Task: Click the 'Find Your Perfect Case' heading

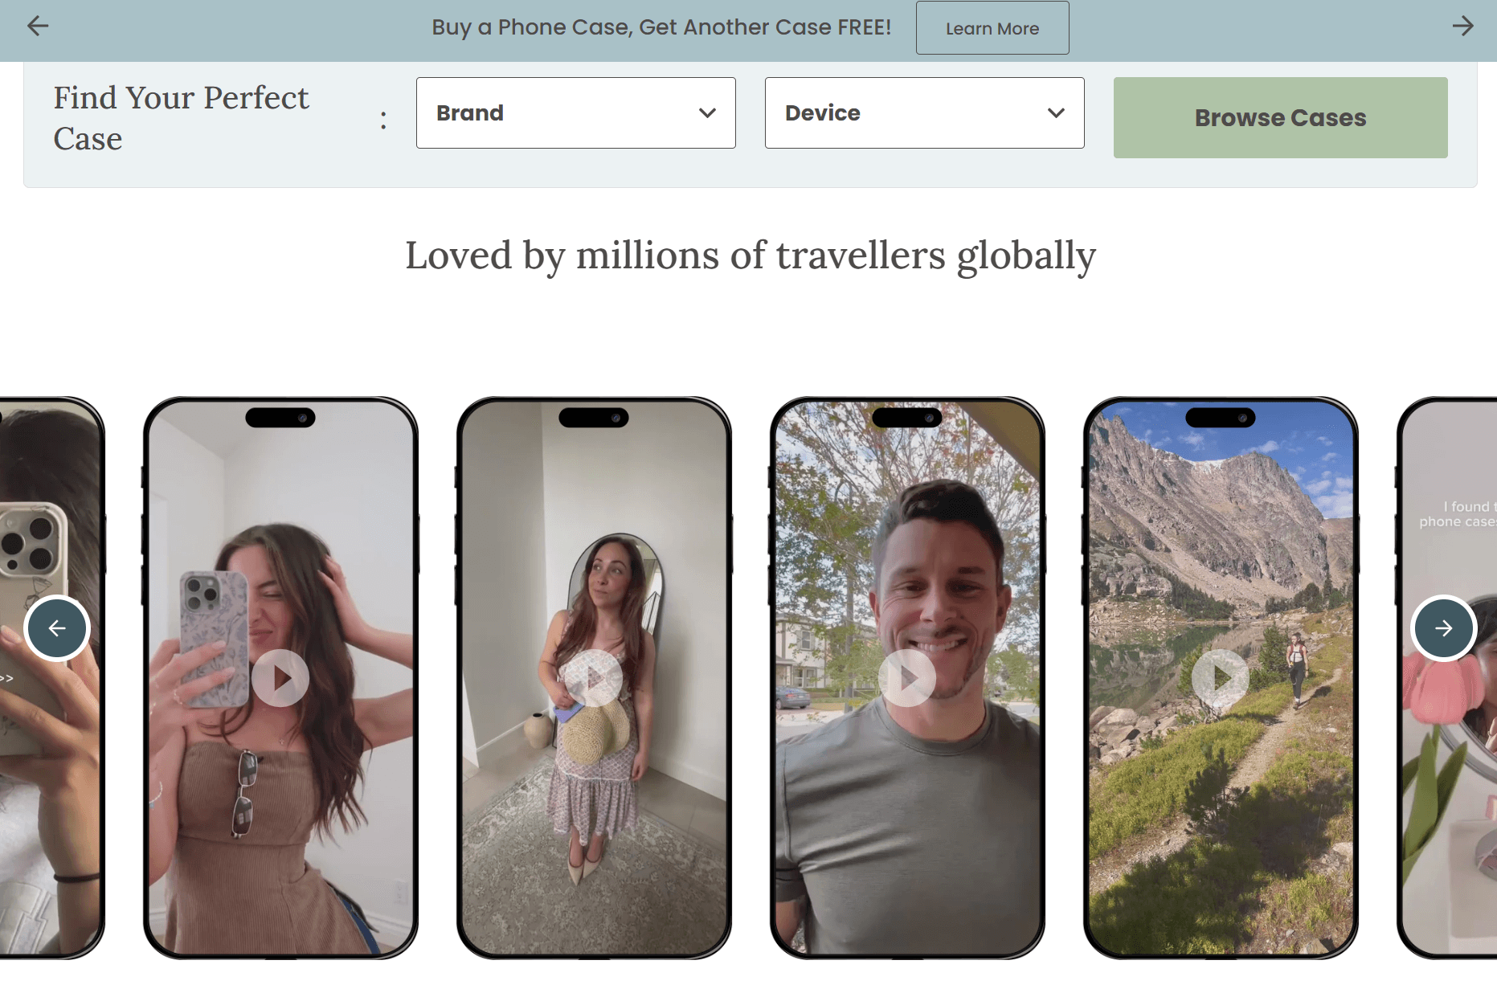Action: (181, 118)
